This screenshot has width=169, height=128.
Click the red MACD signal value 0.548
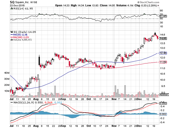(x=49, y=103)
